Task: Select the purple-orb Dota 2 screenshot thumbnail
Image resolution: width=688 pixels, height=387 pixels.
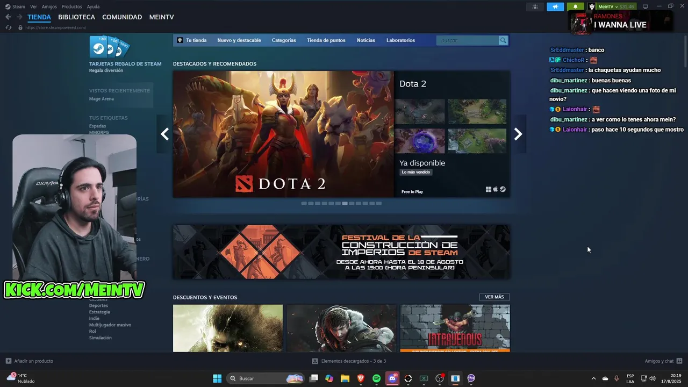Action: [x=420, y=141]
